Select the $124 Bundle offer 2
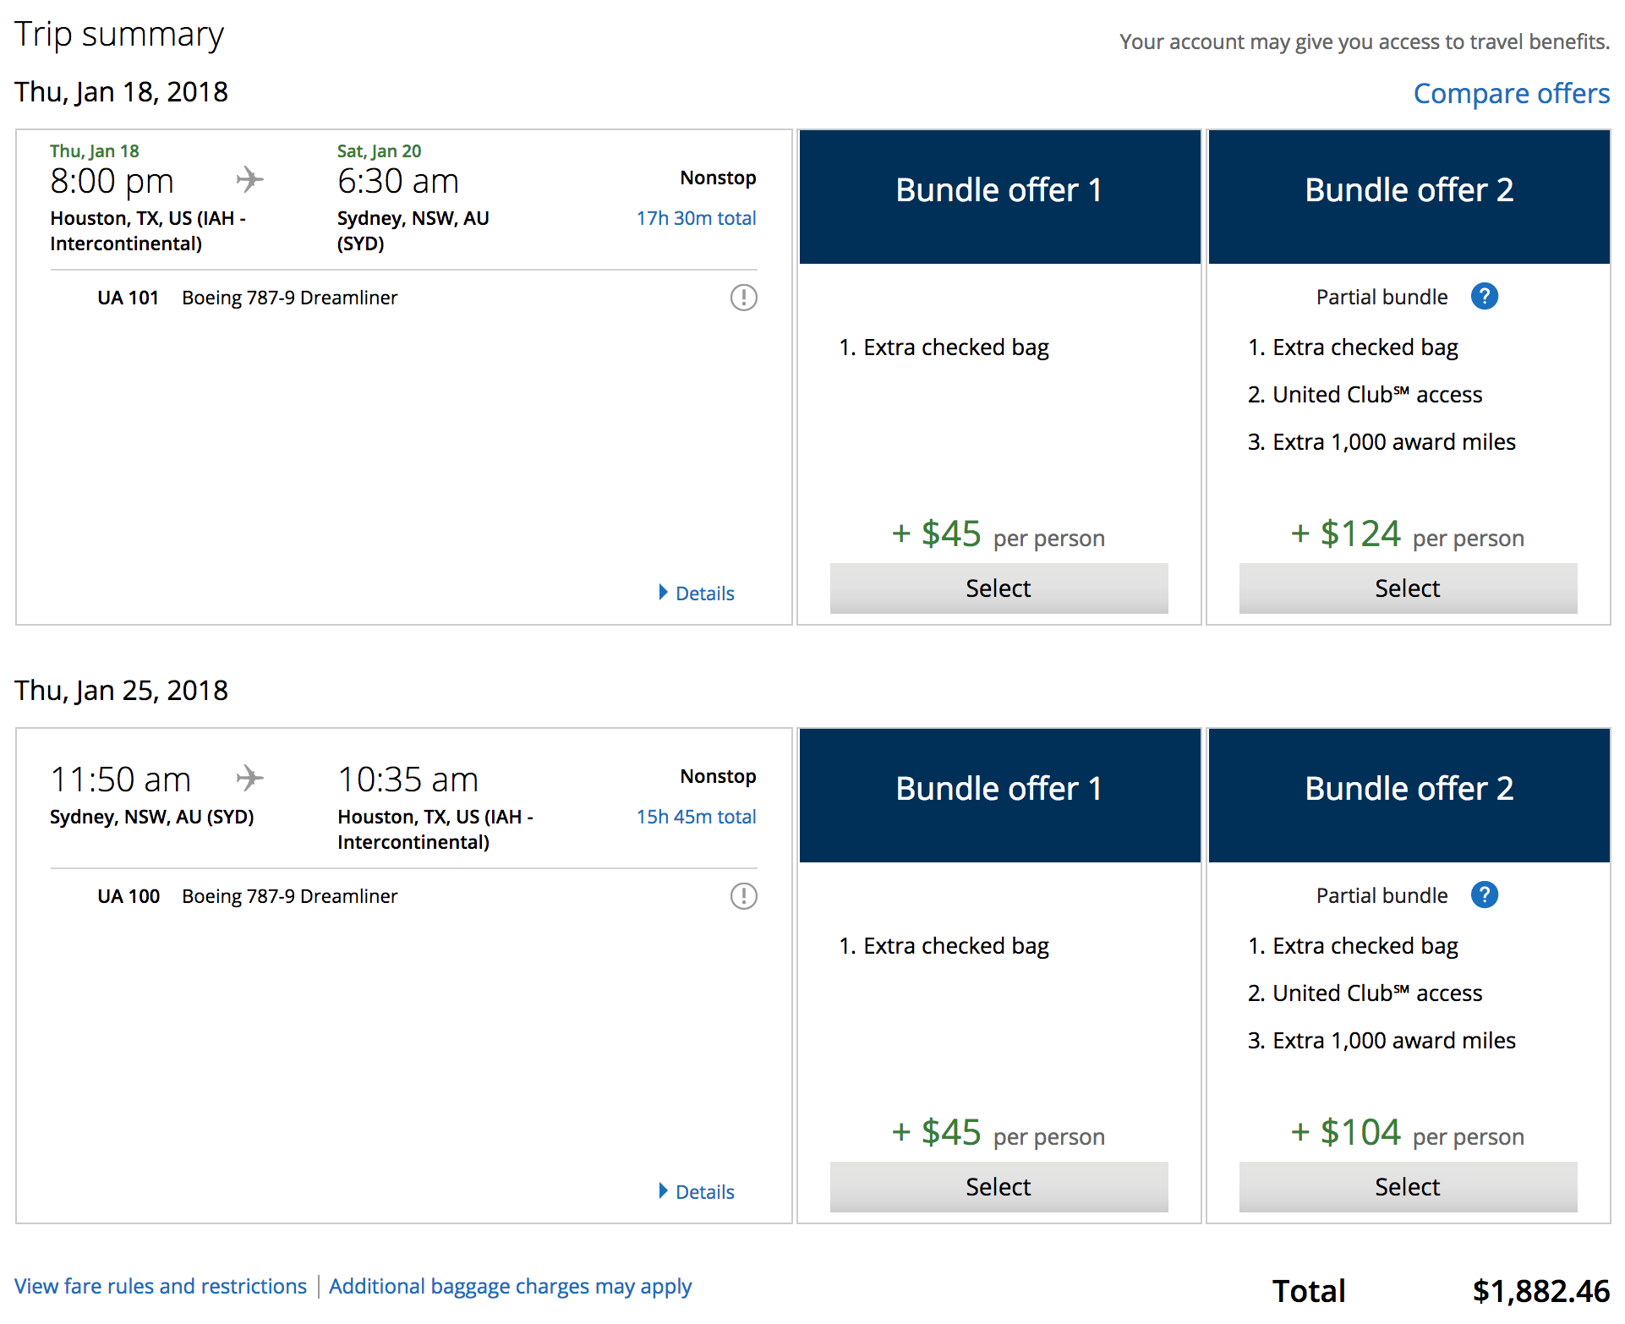Viewport: 1625px width, 1324px height. coord(1408,588)
